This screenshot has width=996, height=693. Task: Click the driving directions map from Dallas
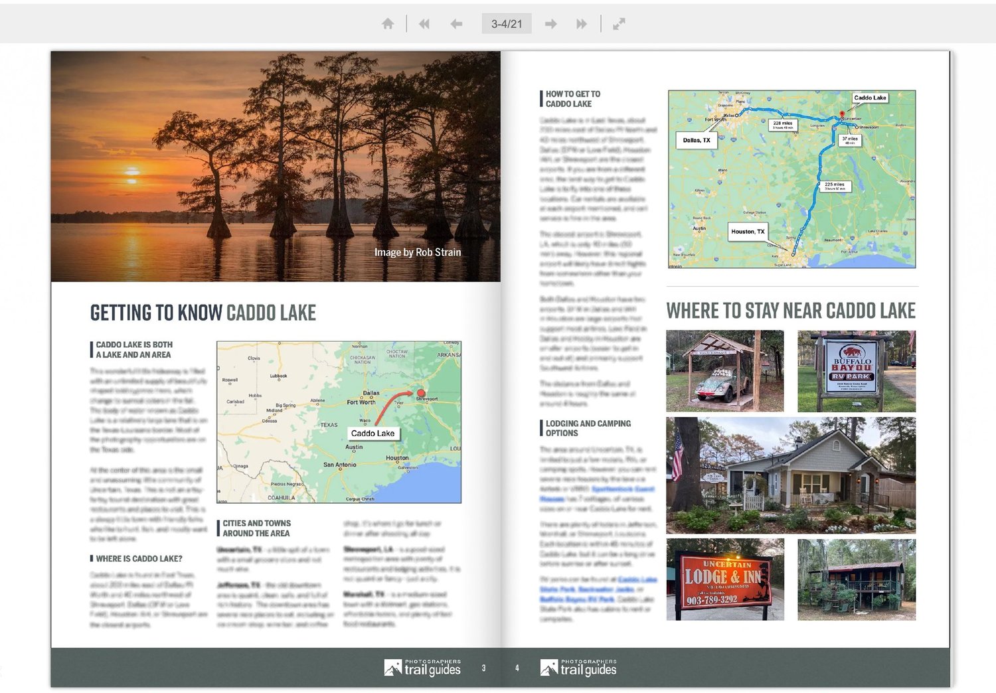(790, 178)
